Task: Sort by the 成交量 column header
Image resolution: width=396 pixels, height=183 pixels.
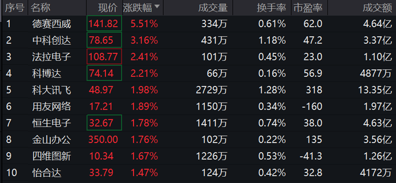Action: click(213, 8)
